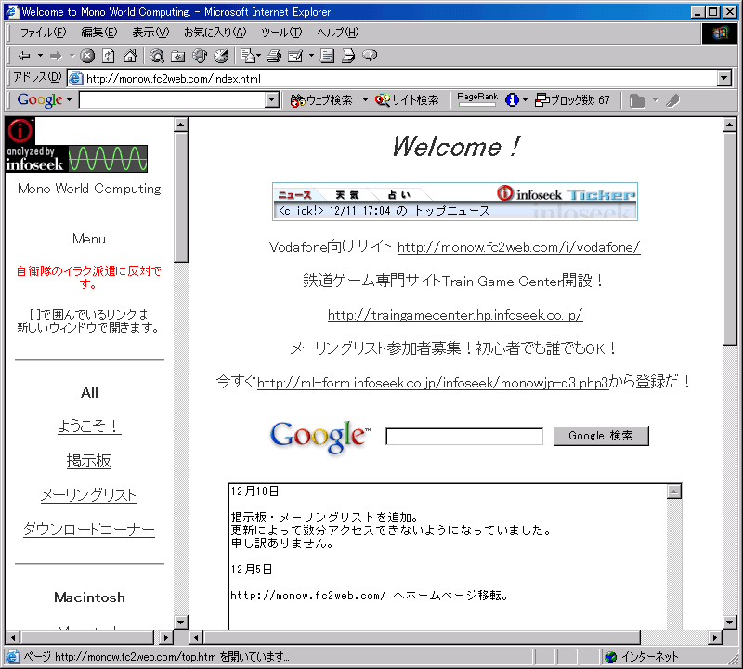Select the 天気 tab in infoseek Ticker
Image resolution: width=743 pixels, height=669 pixels.
tap(347, 195)
